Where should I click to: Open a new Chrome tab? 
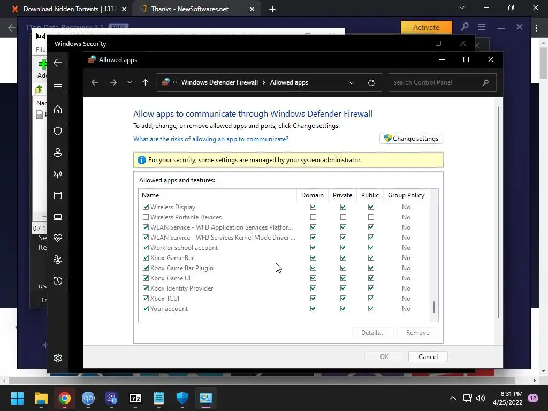pyautogui.click(x=272, y=9)
